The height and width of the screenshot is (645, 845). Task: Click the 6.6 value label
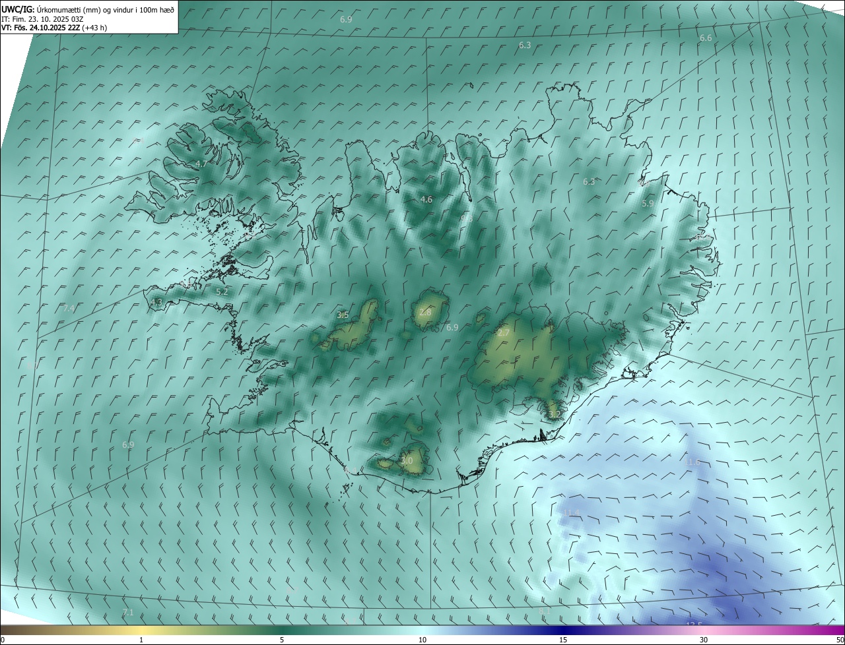point(706,38)
